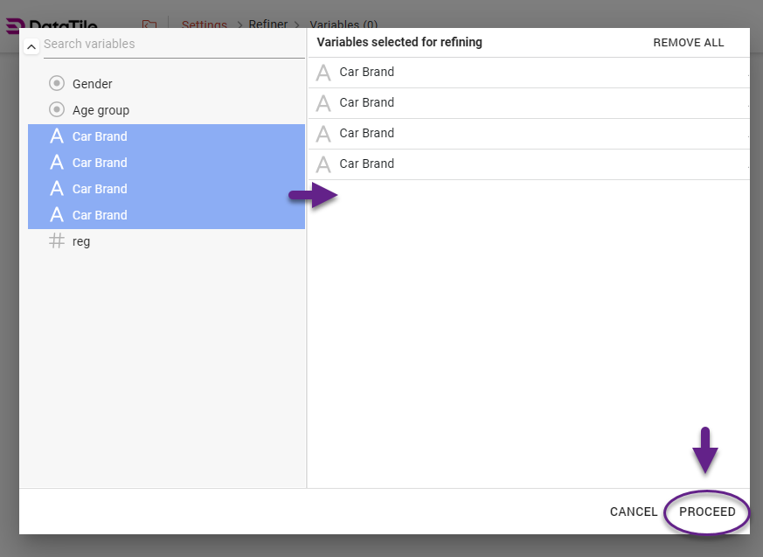Click the text icon of the first highlighted Car Brand
Image resolution: width=763 pixels, height=557 pixels.
click(57, 136)
